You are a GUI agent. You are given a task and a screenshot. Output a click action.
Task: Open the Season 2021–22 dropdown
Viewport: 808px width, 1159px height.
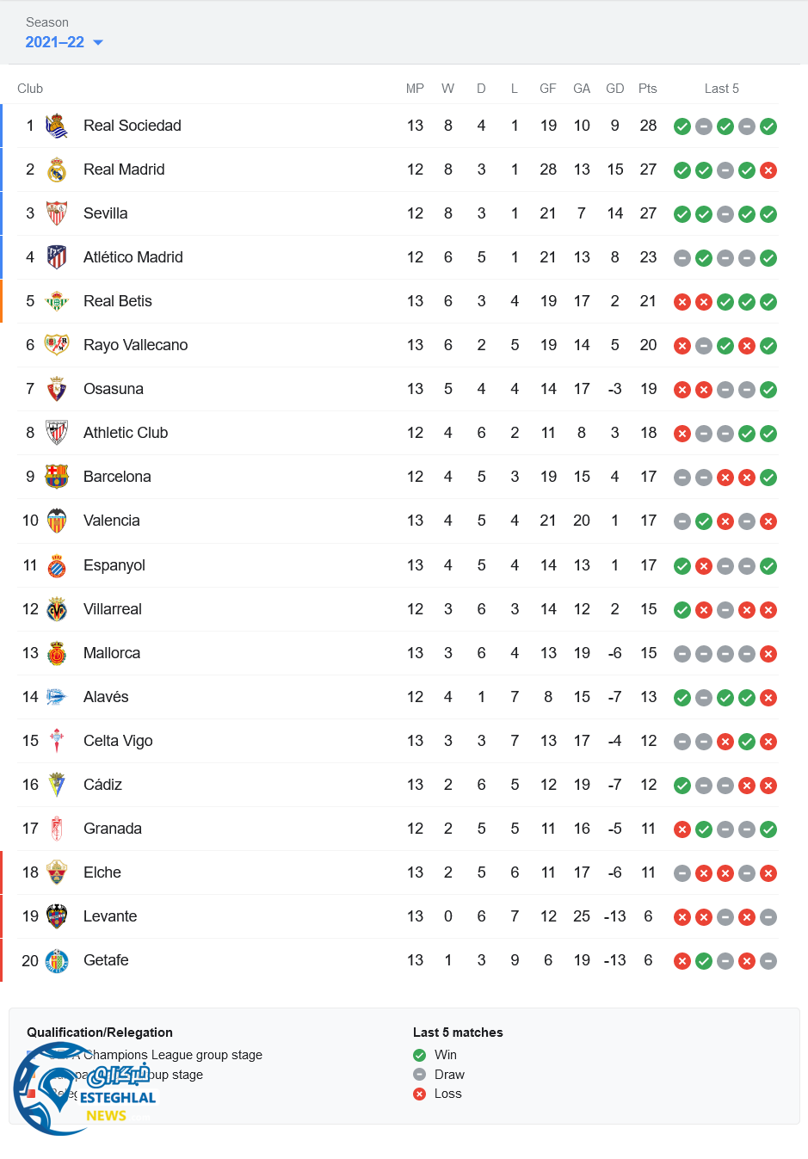(x=65, y=42)
